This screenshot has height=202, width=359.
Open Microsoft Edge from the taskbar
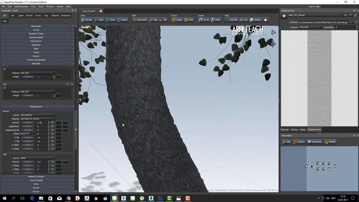point(32,198)
